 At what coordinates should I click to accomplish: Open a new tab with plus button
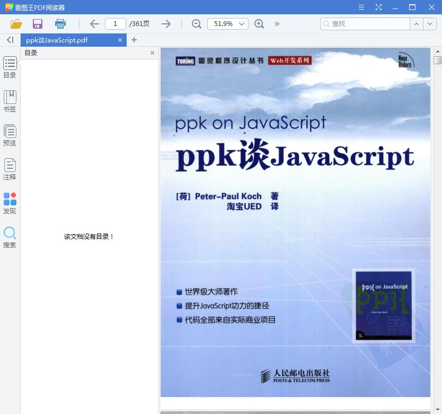[x=134, y=40]
